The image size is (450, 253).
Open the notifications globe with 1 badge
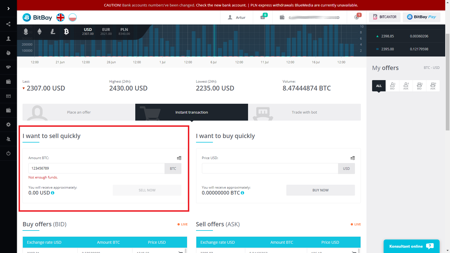[x=357, y=17]
